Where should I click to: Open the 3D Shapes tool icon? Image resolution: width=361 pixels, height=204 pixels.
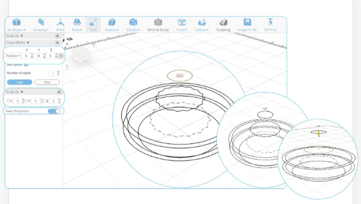pos(16,22)
